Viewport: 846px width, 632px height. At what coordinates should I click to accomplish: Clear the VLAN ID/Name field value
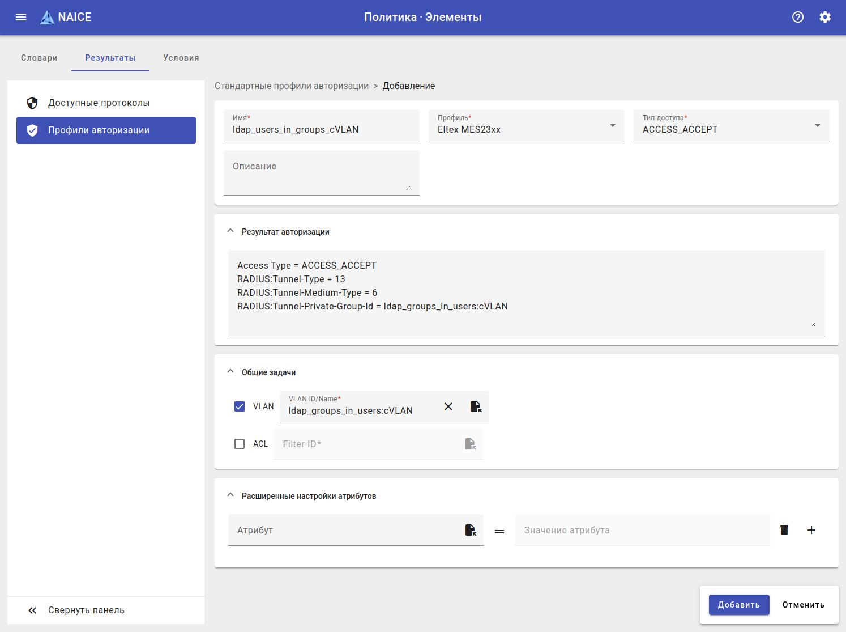coord(448,406)
